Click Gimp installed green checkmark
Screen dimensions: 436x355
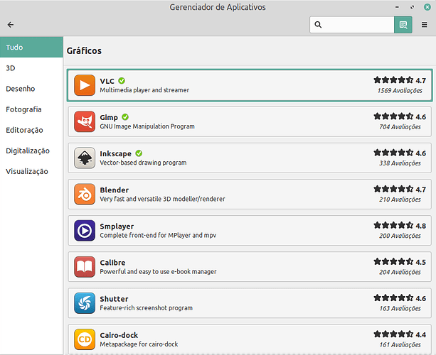(x=125, y=117)
